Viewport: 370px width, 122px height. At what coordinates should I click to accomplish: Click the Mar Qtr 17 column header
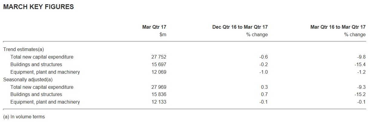pyautogui.click(x=154, y=27)
